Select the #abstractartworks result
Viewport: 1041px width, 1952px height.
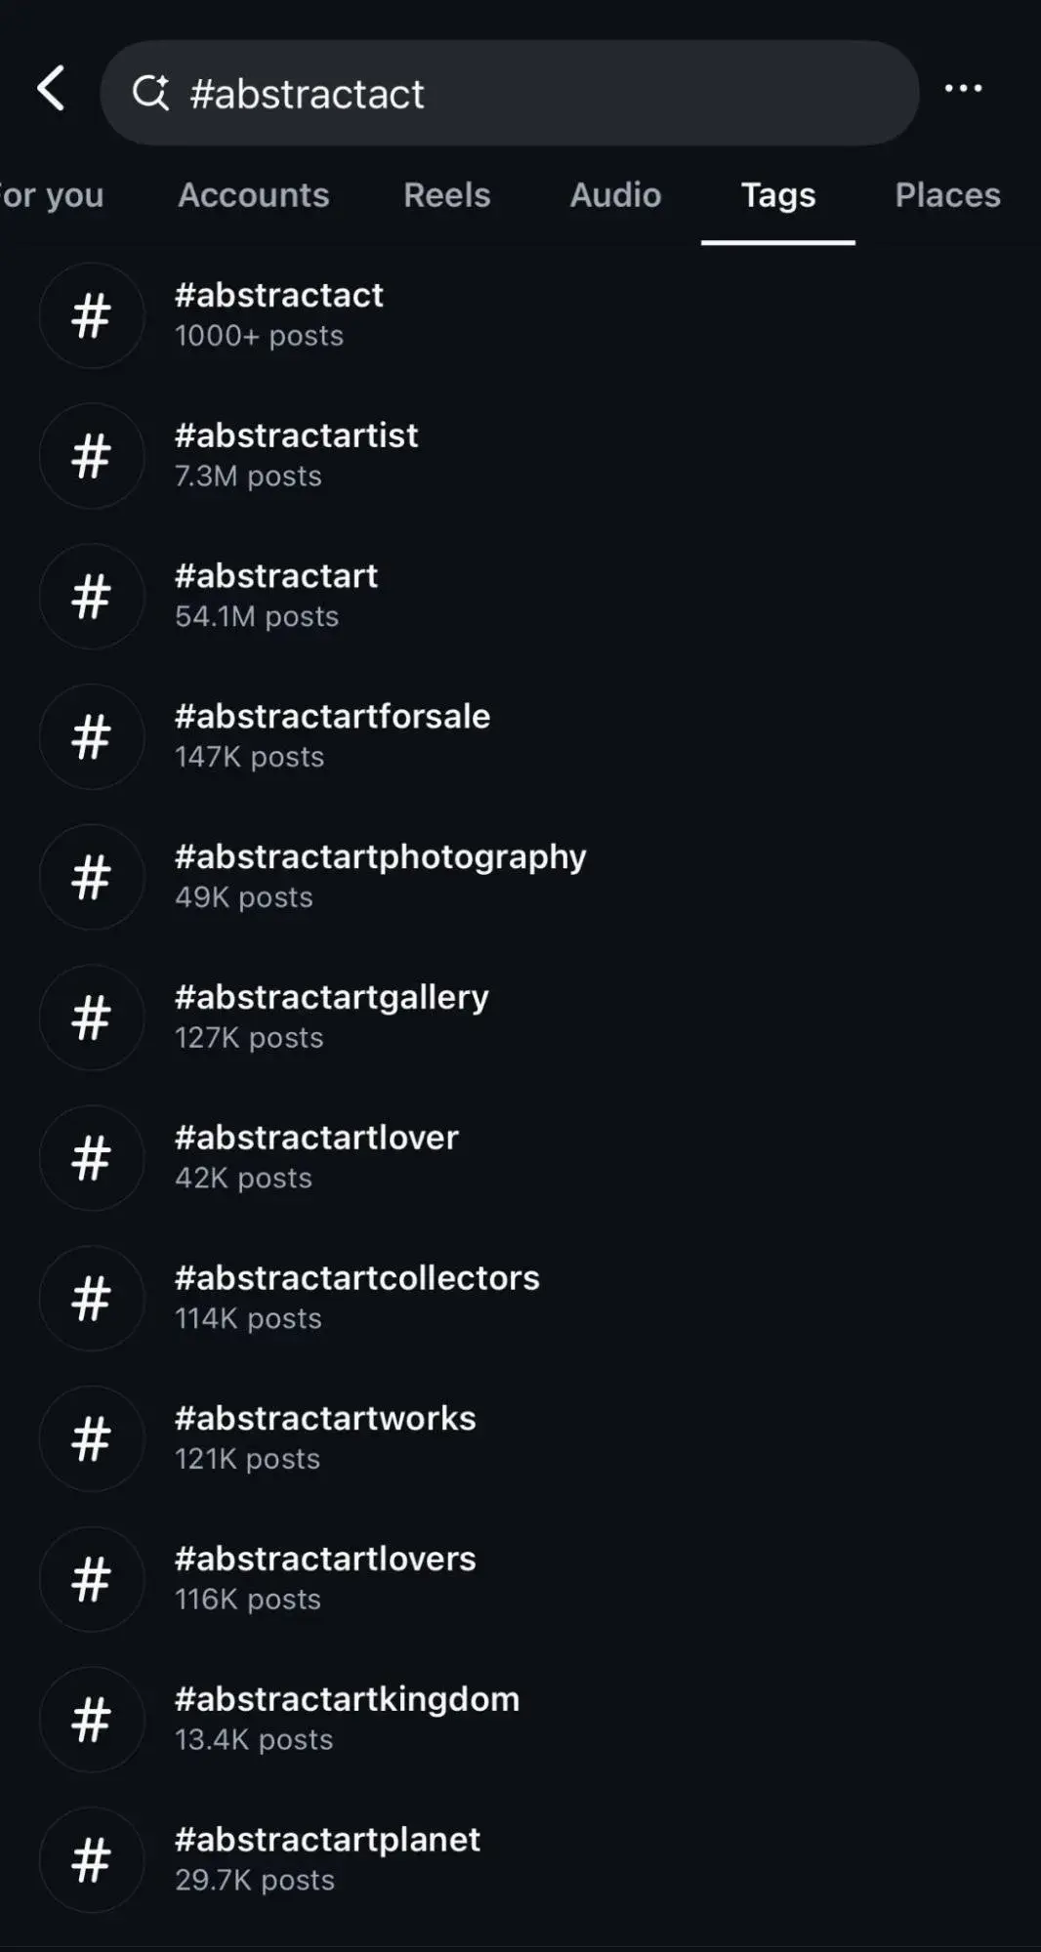pos(325,1436)
